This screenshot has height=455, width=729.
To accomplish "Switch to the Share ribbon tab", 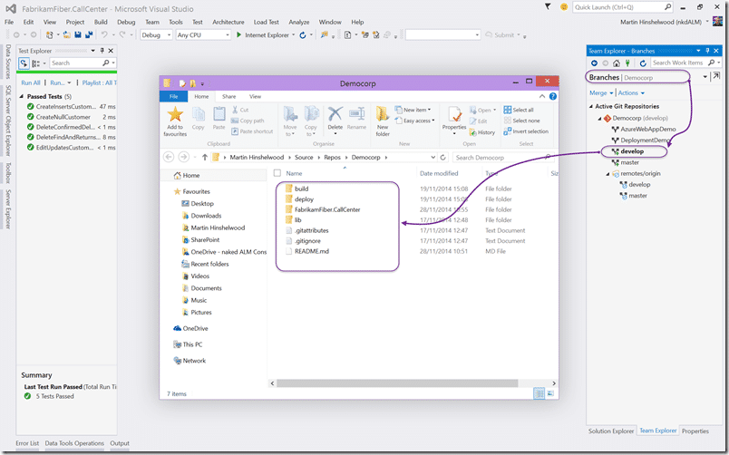I will click(228, 96).
